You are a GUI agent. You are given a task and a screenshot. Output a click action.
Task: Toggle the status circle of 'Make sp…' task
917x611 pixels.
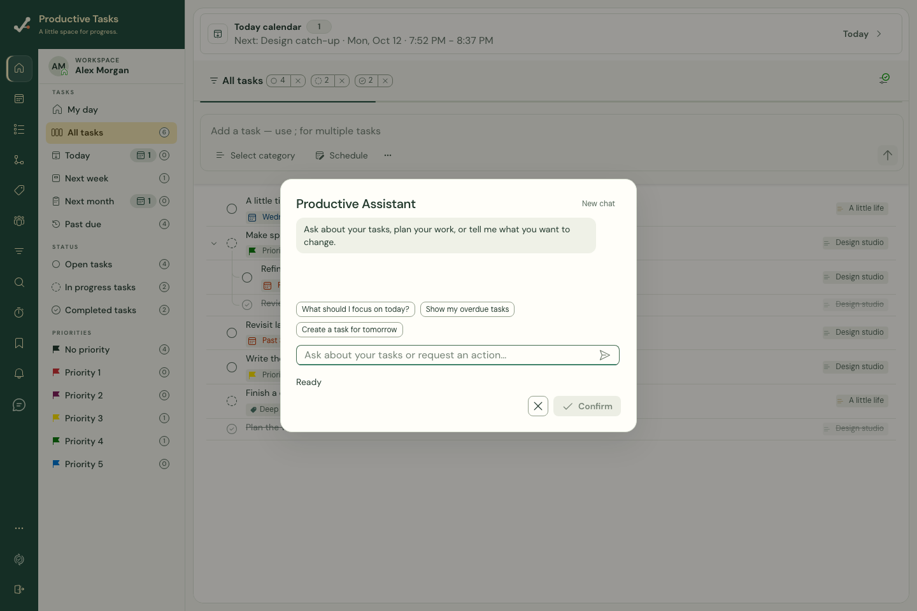(x=232, y=243)
